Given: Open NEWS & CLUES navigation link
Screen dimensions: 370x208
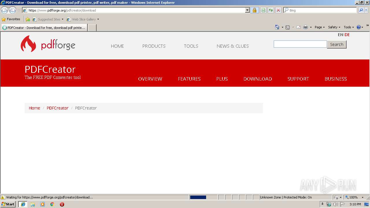Looking at the screenshot, I should tap(233, 46).
